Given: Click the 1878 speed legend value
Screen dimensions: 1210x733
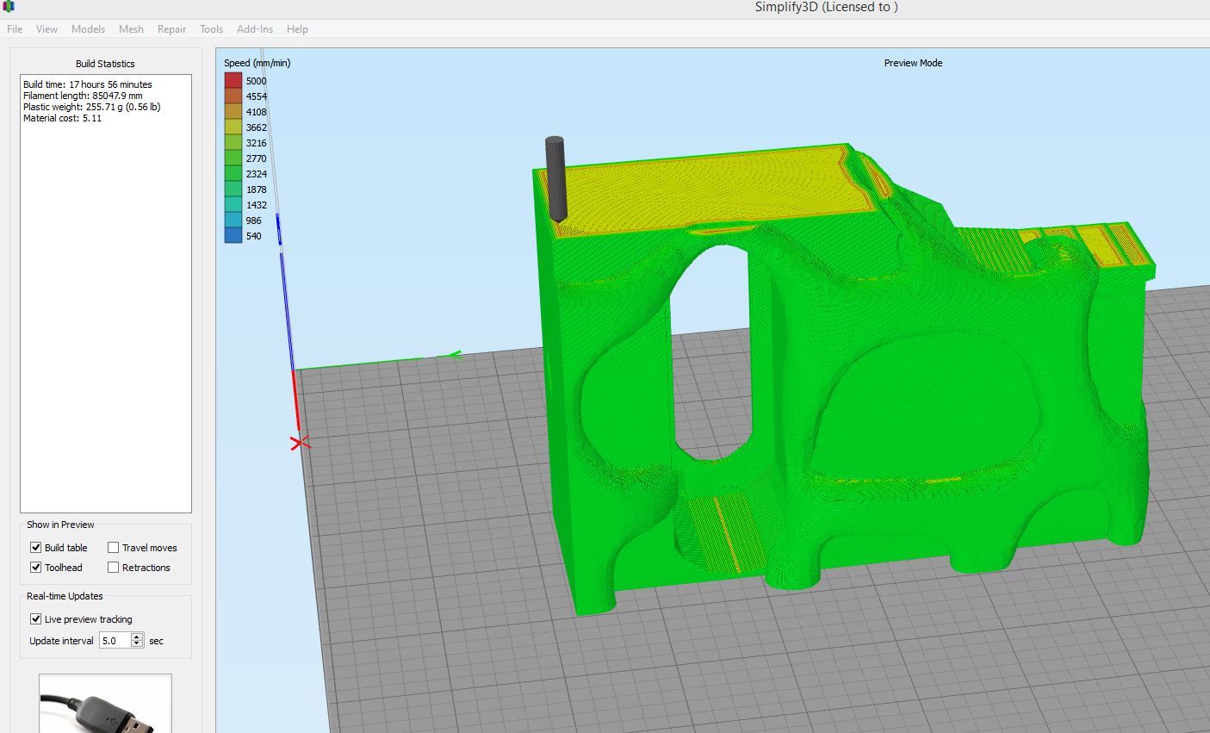Looking at the screenshot, I should tap(257, 189).
